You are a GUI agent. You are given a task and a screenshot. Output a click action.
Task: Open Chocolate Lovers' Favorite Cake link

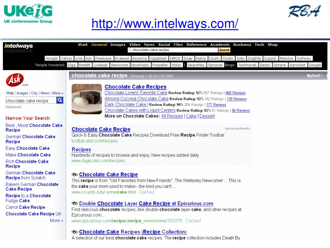coord(136,93)
